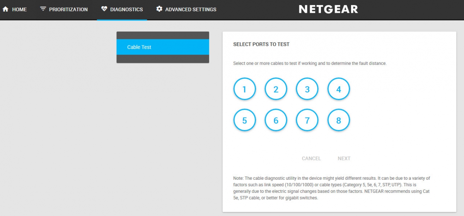This screenshot has width=464, height=216.
Task: Choose port 4 circle
Action: (x=339, y=89)
